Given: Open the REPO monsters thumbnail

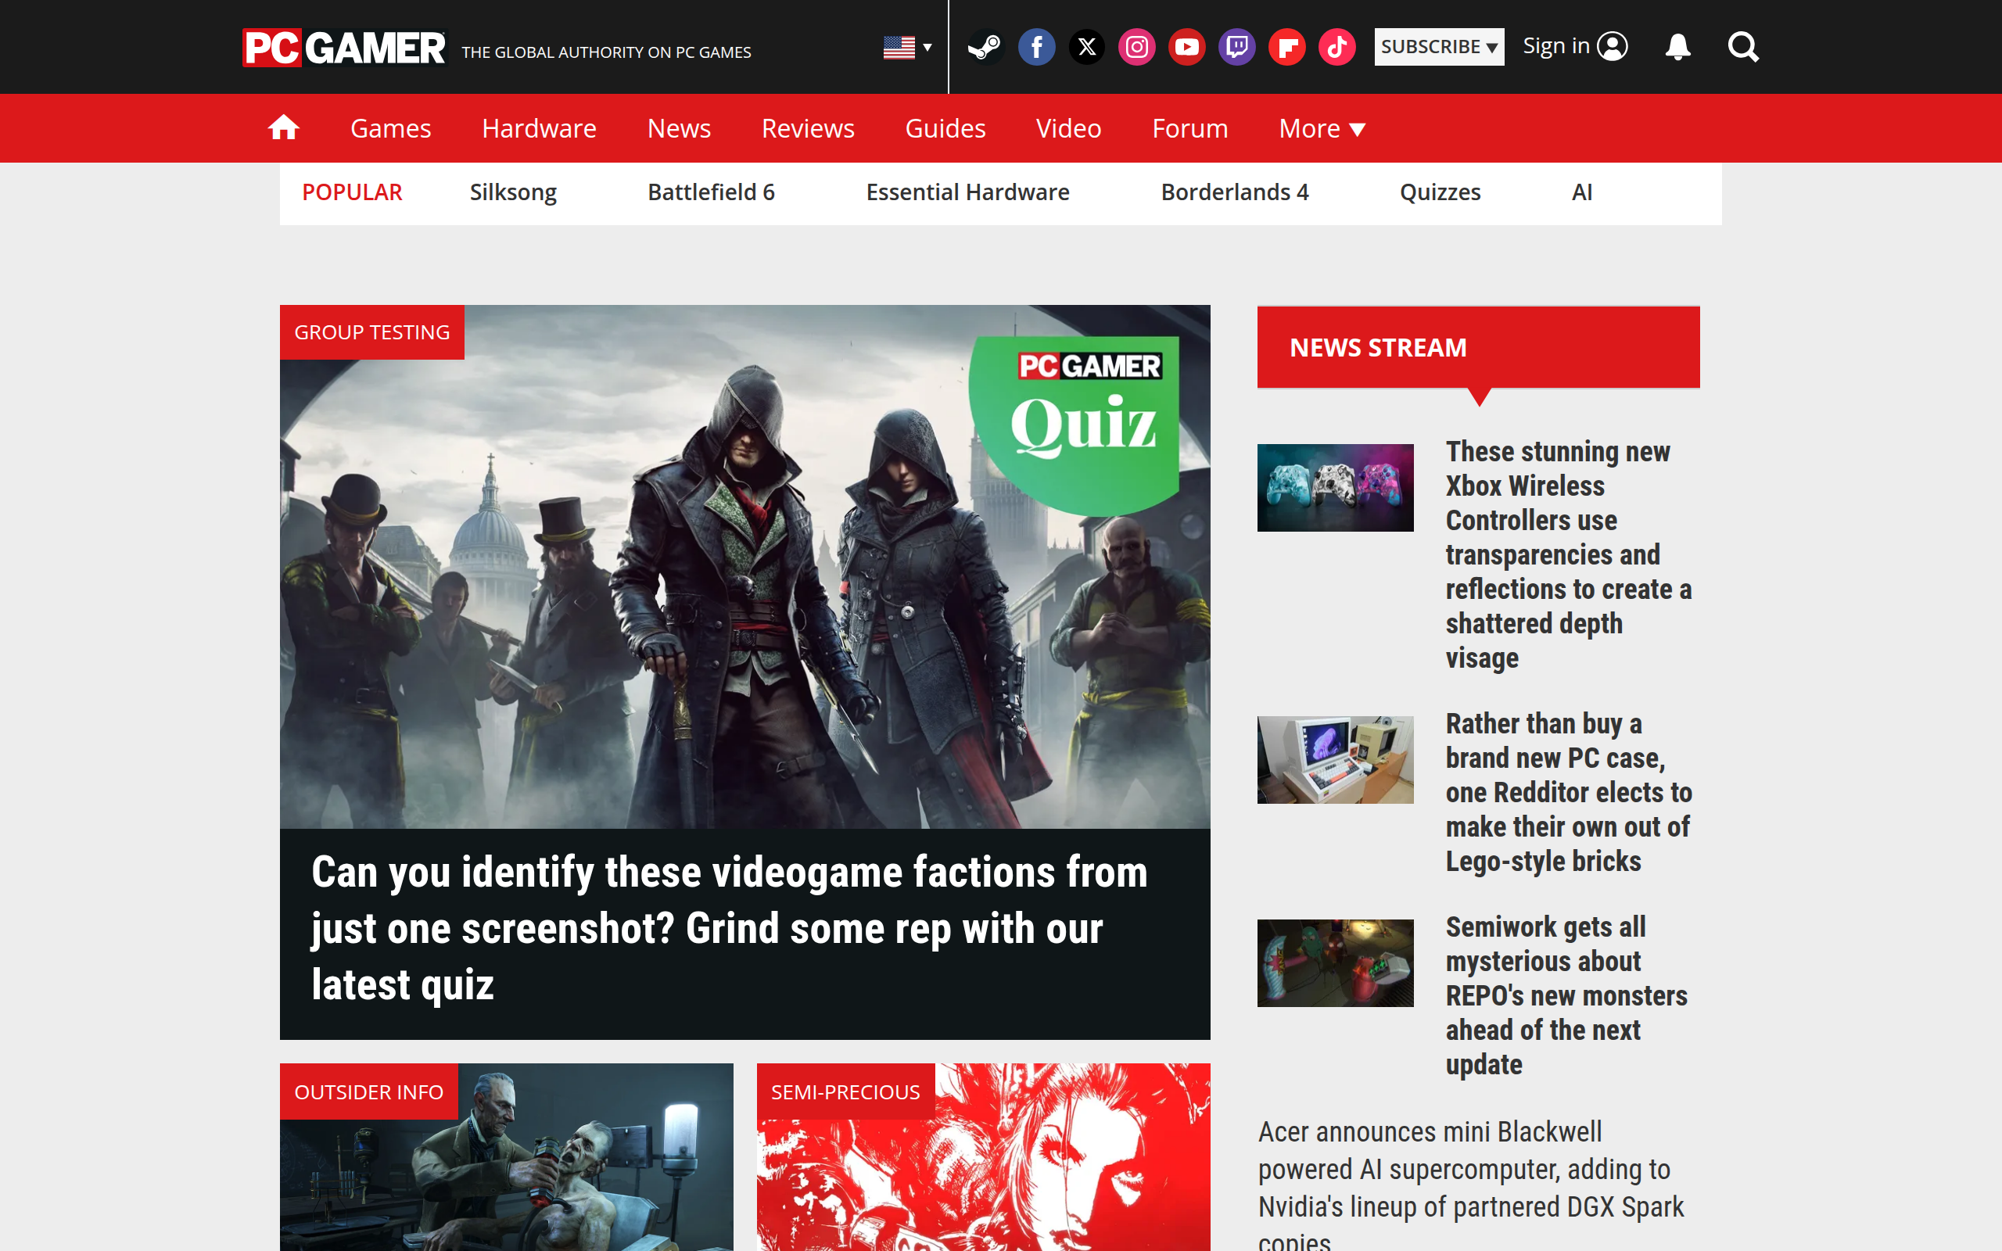Looking at the screenshot, I should 1335,962.
